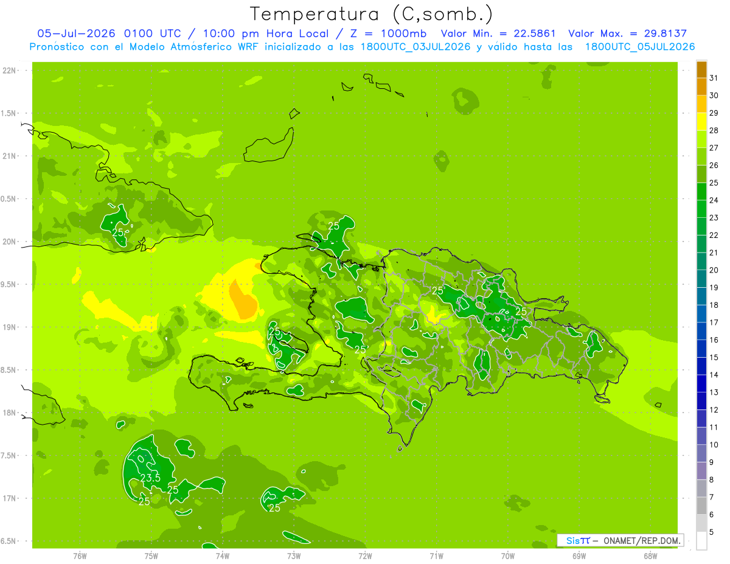
Task: Click the "68W" longitude label
Action: pos(650,555)
